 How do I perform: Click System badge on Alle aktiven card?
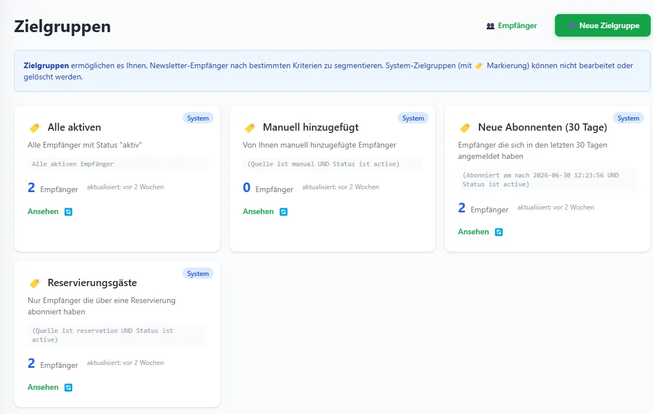[x=198, y=118]
